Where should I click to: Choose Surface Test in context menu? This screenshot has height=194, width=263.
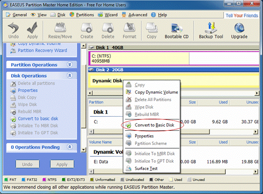[152, 169]
